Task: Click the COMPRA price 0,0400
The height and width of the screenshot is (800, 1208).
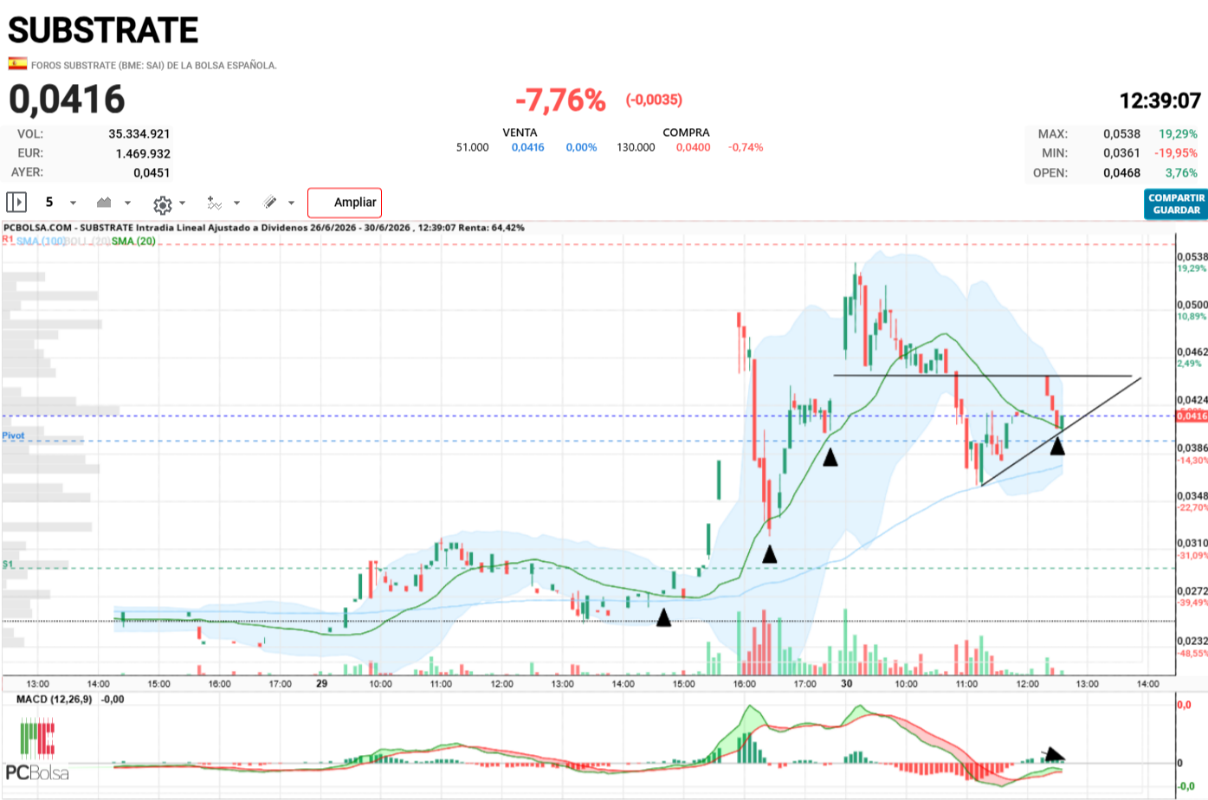Action: [694, 147]
